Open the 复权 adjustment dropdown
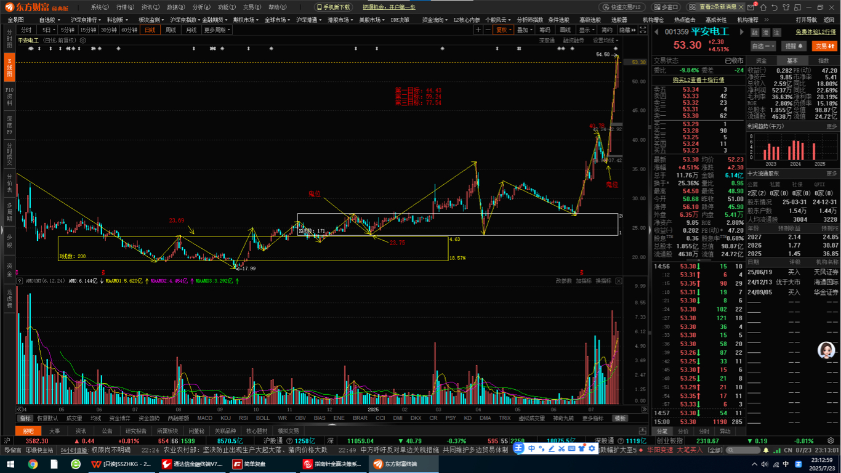The width and height of the screenshot is (841, 473). click(x=504, y=30)
